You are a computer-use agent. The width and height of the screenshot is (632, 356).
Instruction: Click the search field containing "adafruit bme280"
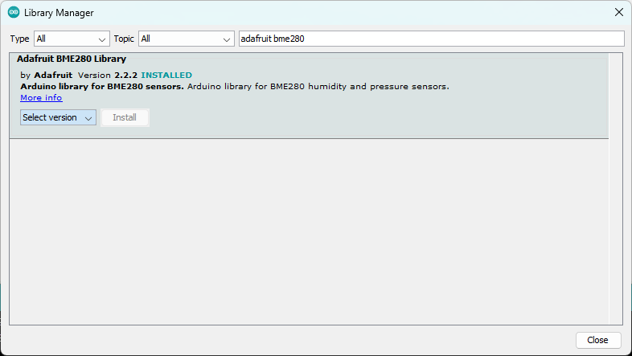(x=431, y=39)
